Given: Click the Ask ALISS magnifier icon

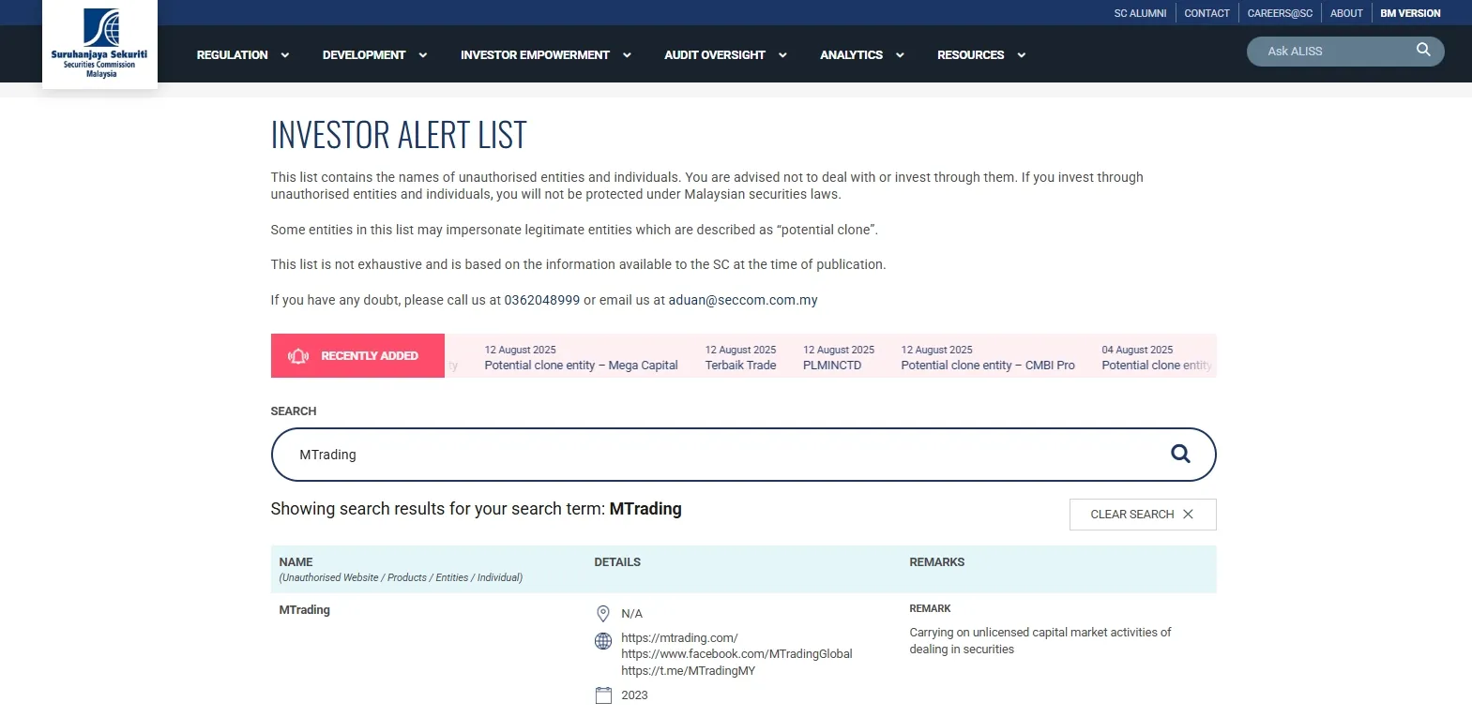Looking at the screenshot, I should (1423, 51).
